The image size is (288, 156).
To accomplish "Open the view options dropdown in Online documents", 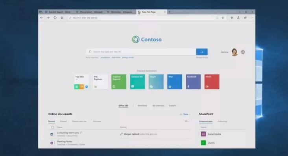I will 187,121.
